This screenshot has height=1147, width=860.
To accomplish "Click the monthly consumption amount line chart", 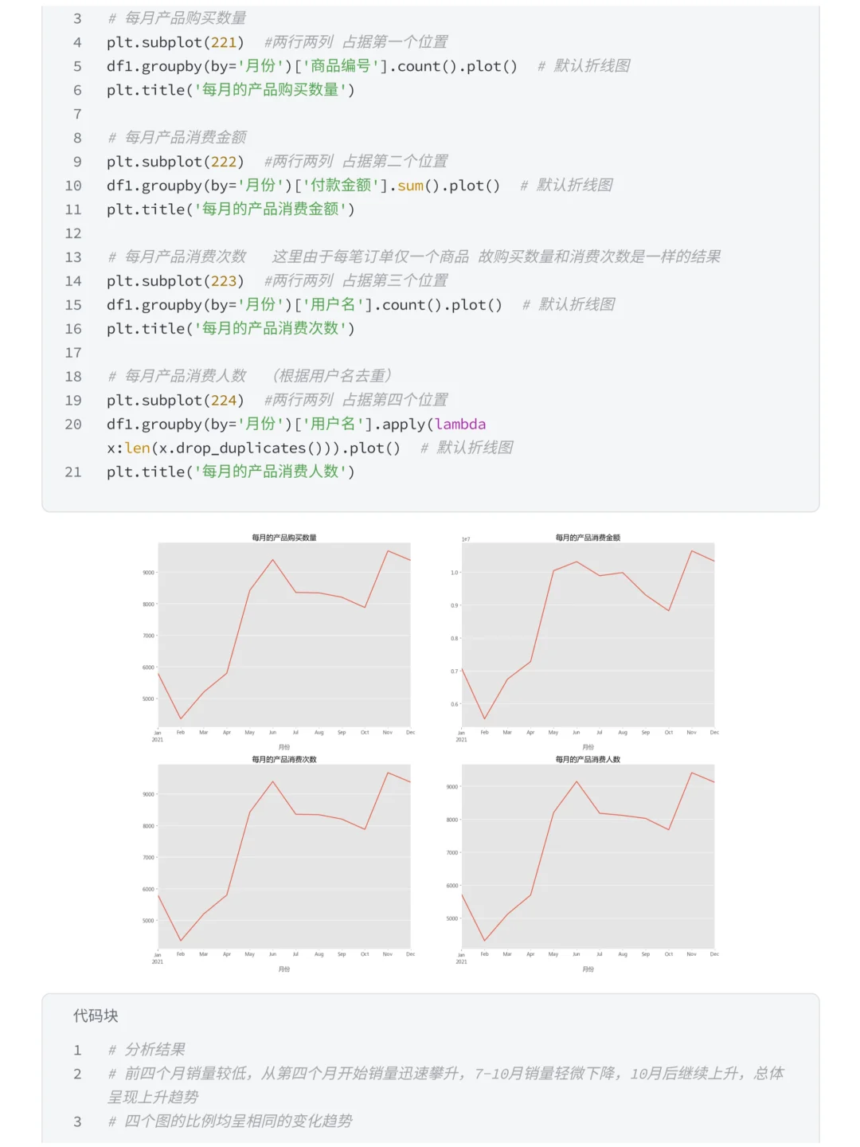I will (588, 634).
